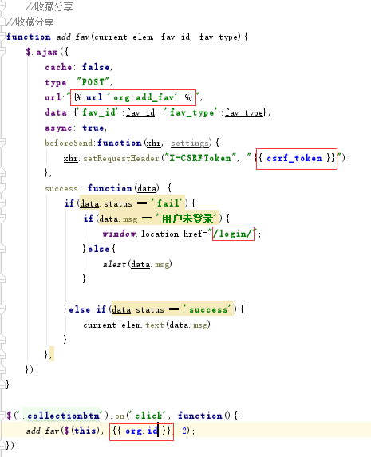Image resolution: width=371 pixels, height=457 pixels.
Task: Click the unused settings parameter
Action: click(190, 143)
